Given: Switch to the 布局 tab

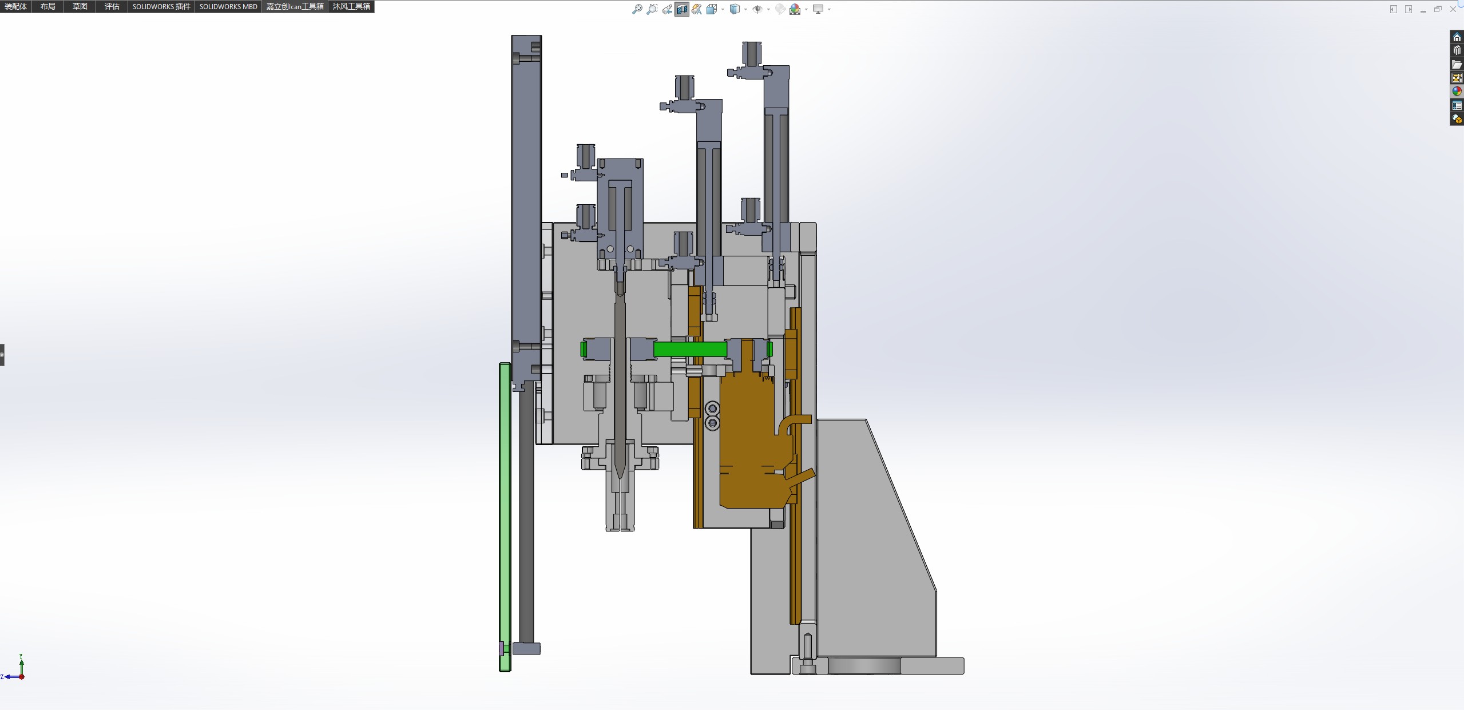Looking at the screenshot, I should click(47, 6).
